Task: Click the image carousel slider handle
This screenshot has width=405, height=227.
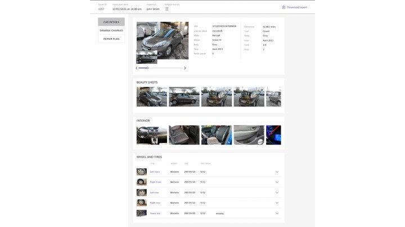Action: pyautogui.click(x=147, y=68)
